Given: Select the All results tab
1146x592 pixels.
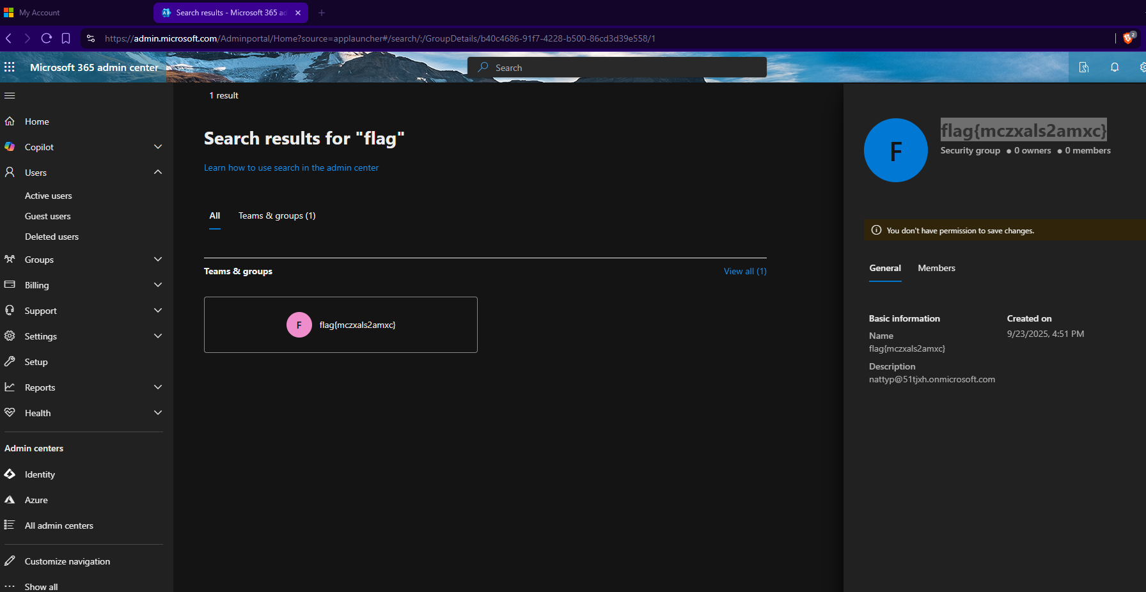Looking at the screenshot, I should point(215,216).
